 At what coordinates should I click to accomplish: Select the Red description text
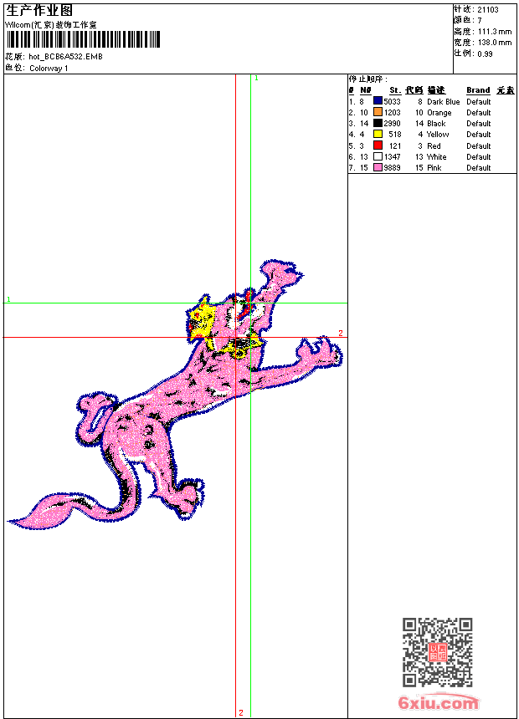tap(434, 145)
